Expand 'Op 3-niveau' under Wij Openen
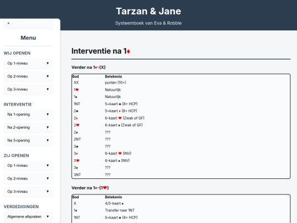The width and height of the screenshot is (297, 223). click(28, 89)
